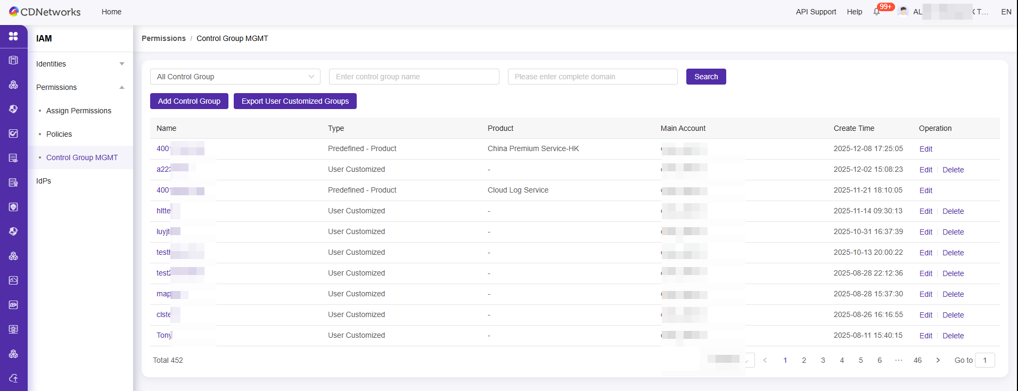Open the All Control Group dropdown
The image size is (1018, 391).
235,77
